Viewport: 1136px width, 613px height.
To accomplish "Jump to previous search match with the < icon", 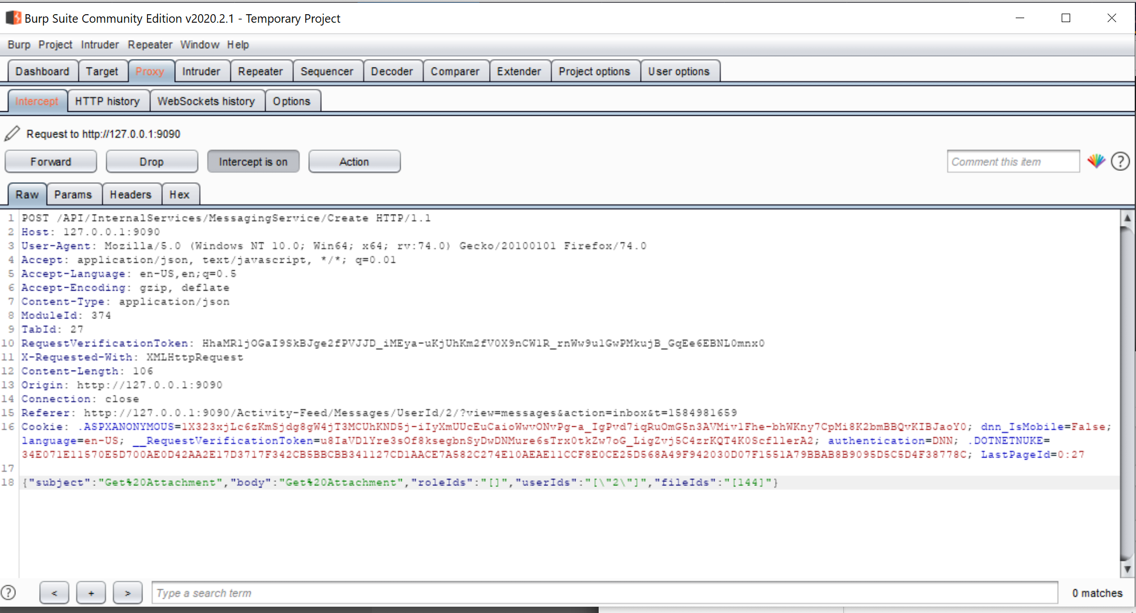I will (x=54, y=593).
